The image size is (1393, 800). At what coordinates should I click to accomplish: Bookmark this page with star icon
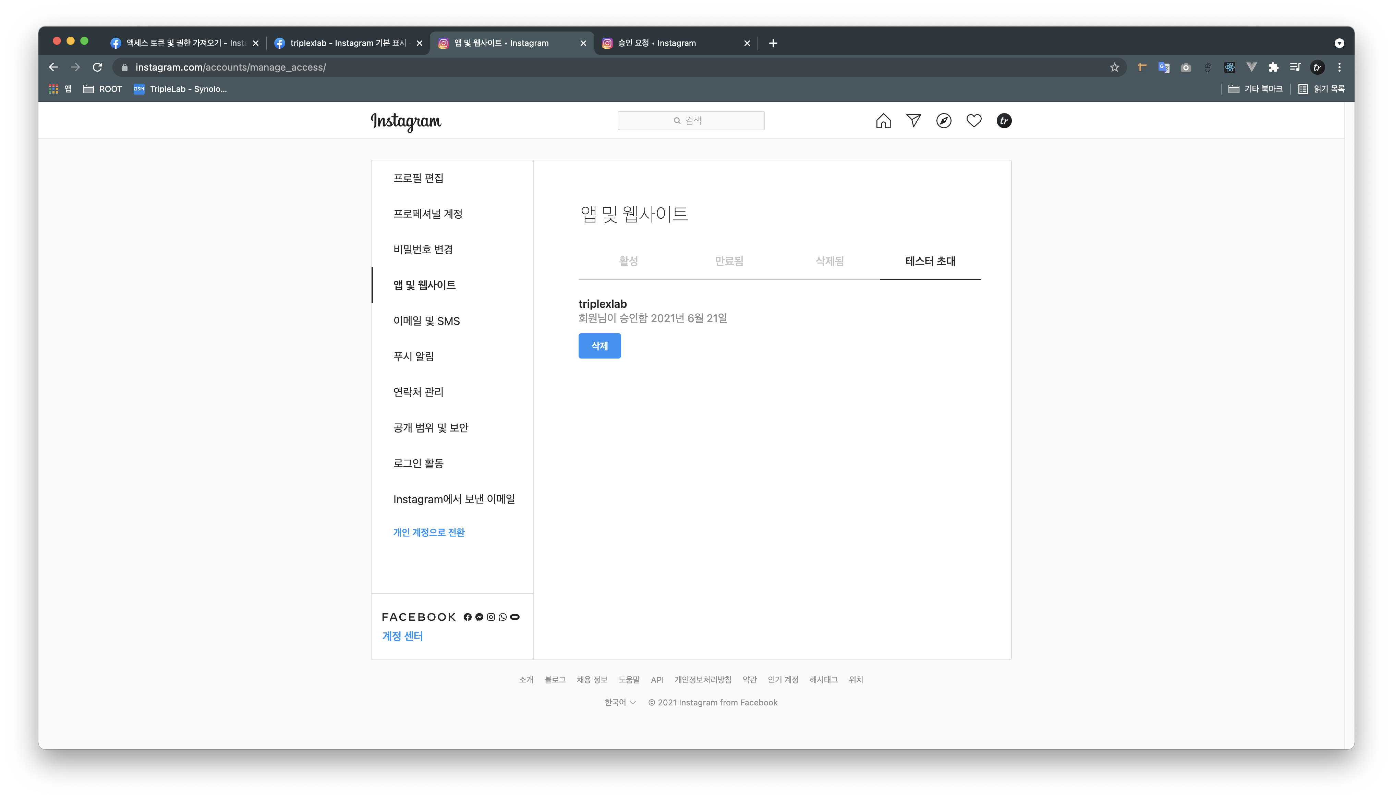[1114, 68]
